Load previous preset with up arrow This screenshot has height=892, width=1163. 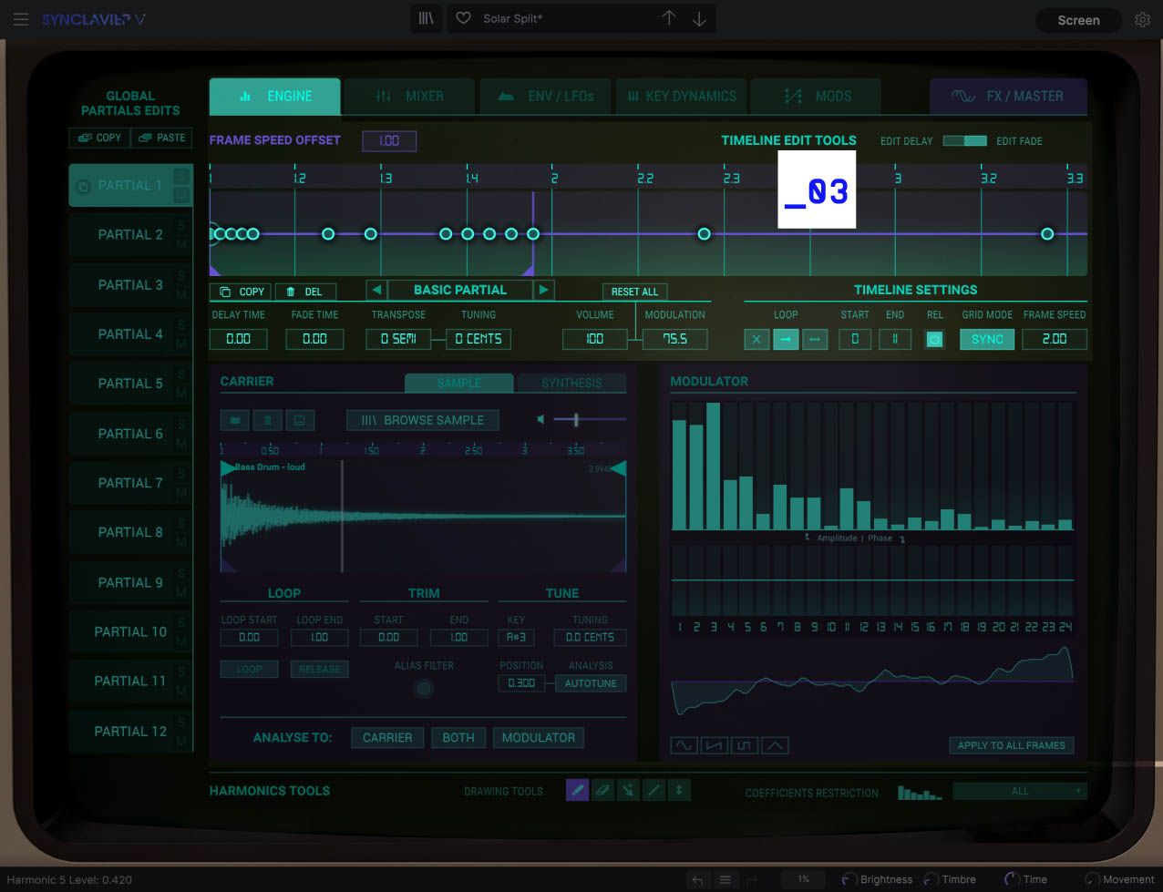tap(668, 18)
